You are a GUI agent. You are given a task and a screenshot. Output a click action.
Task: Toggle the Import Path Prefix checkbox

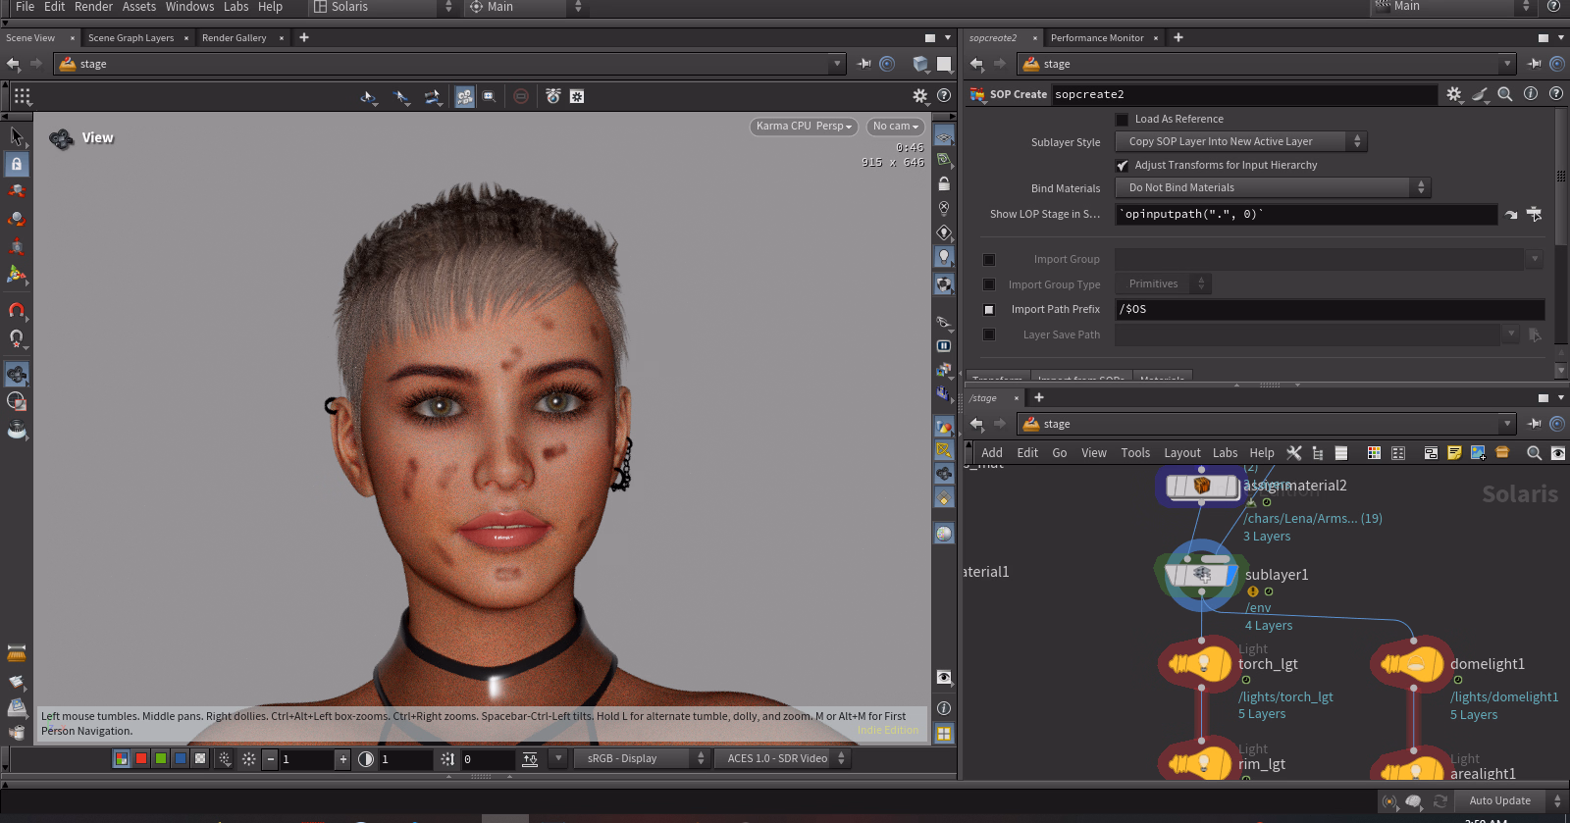pyautogui.click(x=989, y=310)
